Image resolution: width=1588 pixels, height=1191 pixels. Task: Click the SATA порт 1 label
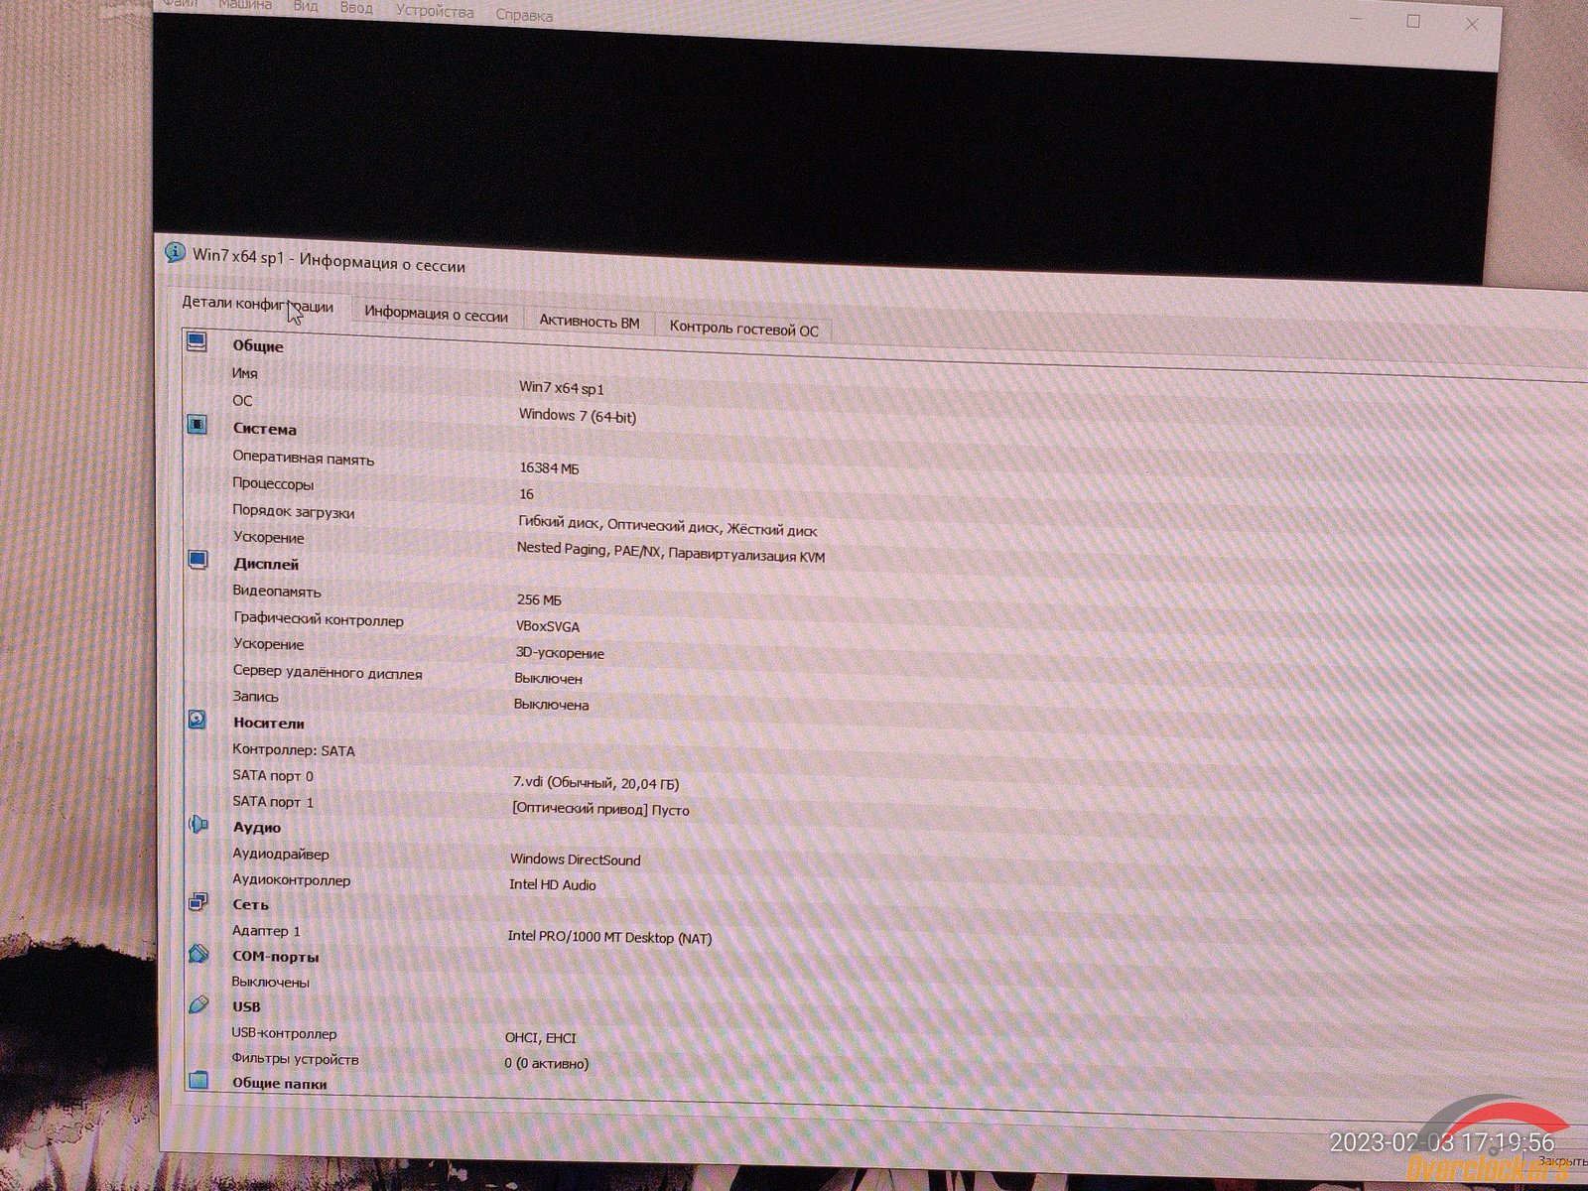click(x=273, y=801)
